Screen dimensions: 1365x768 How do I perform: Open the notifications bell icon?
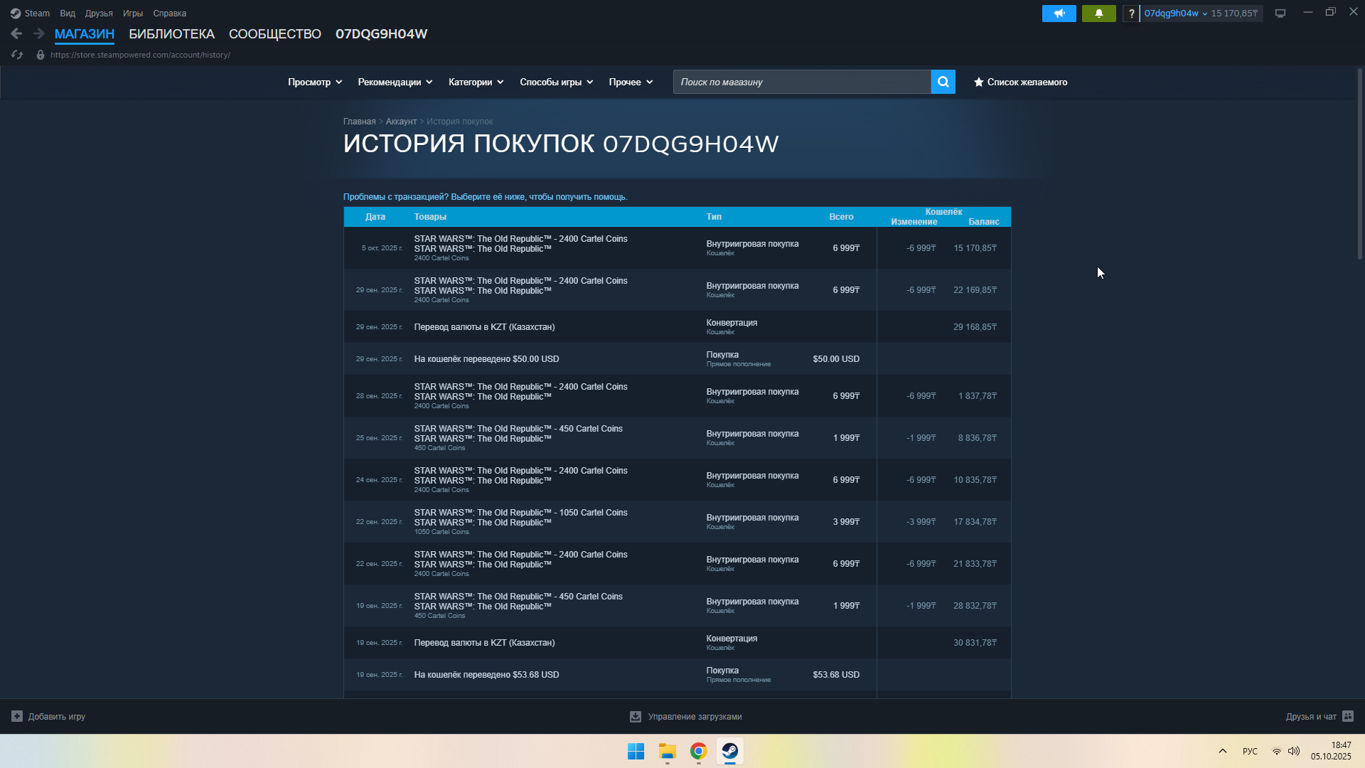coord(1098,14)
